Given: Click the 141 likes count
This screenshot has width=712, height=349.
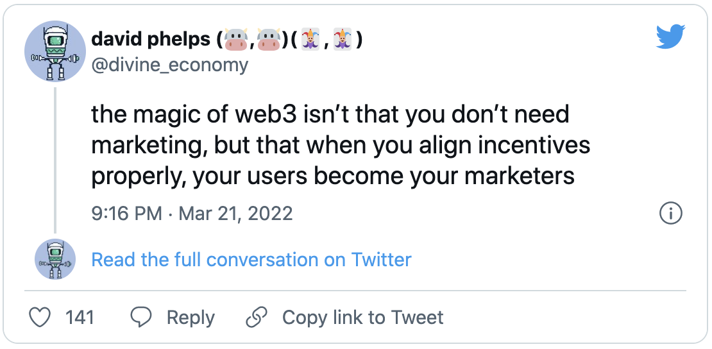Looking at the screenshot, I should 80,317.
